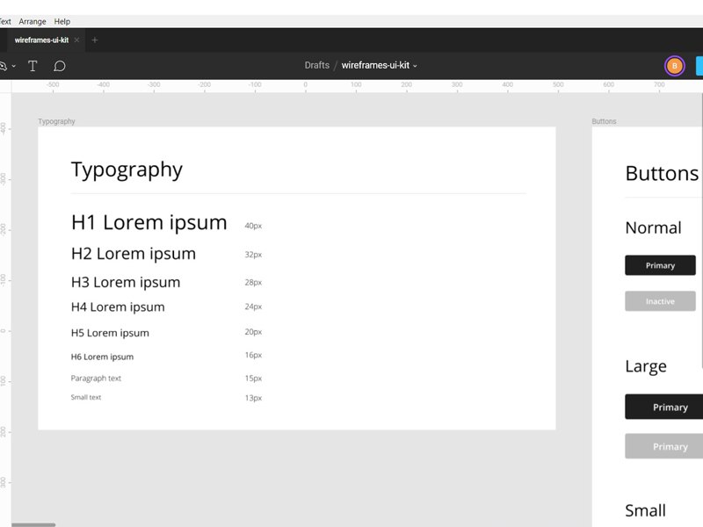Click the horizontal scrollbar thumb

tap(33, 524)
